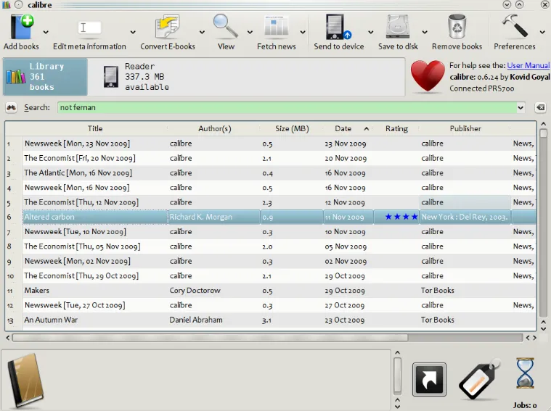Open the jobs hourglass icon
This screenshot has height=411, width=551.
525,373
